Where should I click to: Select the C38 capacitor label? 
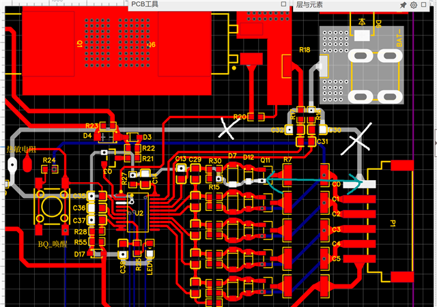[x=123, y=267]
